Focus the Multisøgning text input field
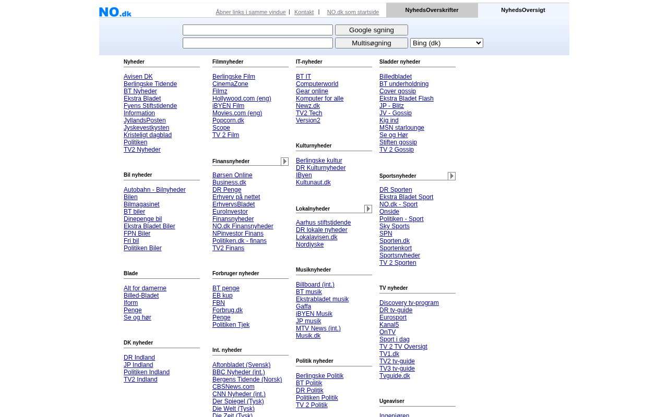 pyautogui.click(x=257, y=43)
